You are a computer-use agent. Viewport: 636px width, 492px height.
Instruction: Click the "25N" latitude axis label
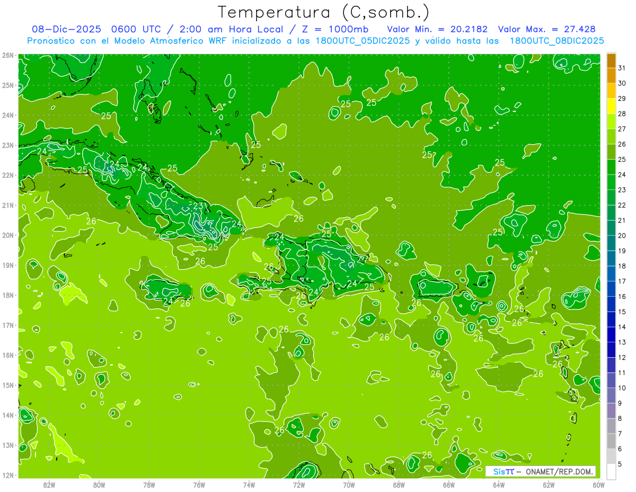pyautogui.click(x=7, y=85)
